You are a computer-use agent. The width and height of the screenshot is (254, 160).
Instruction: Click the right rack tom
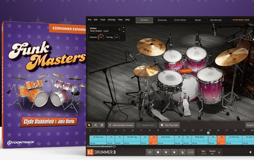pos(196,58)
